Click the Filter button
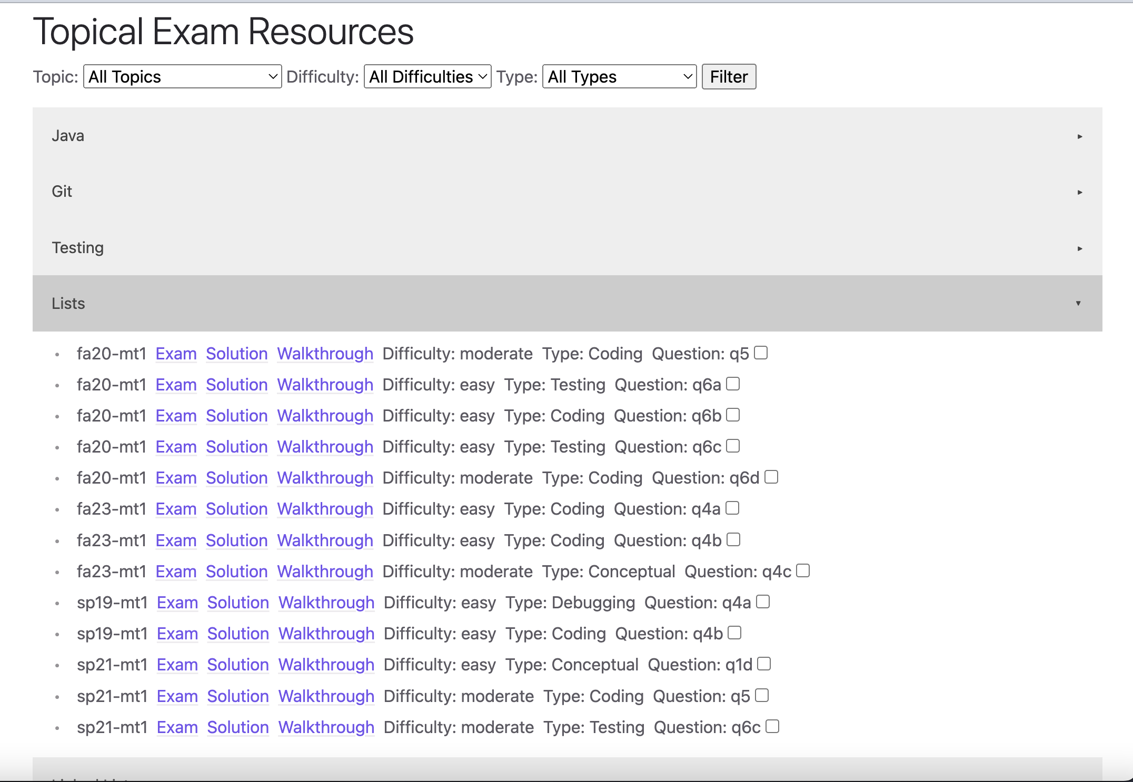Screen dimensions: 1133x782 click(x=728, y=77)
